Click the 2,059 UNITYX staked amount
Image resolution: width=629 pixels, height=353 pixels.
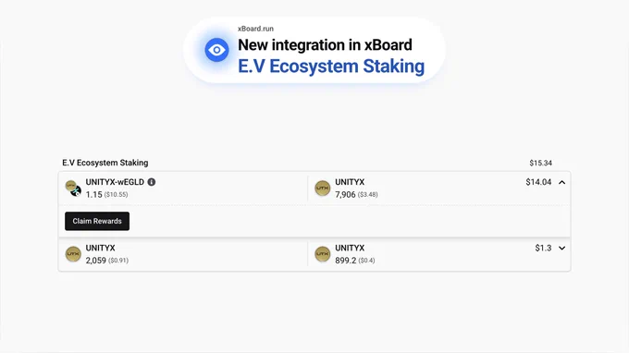click(96, 261)
